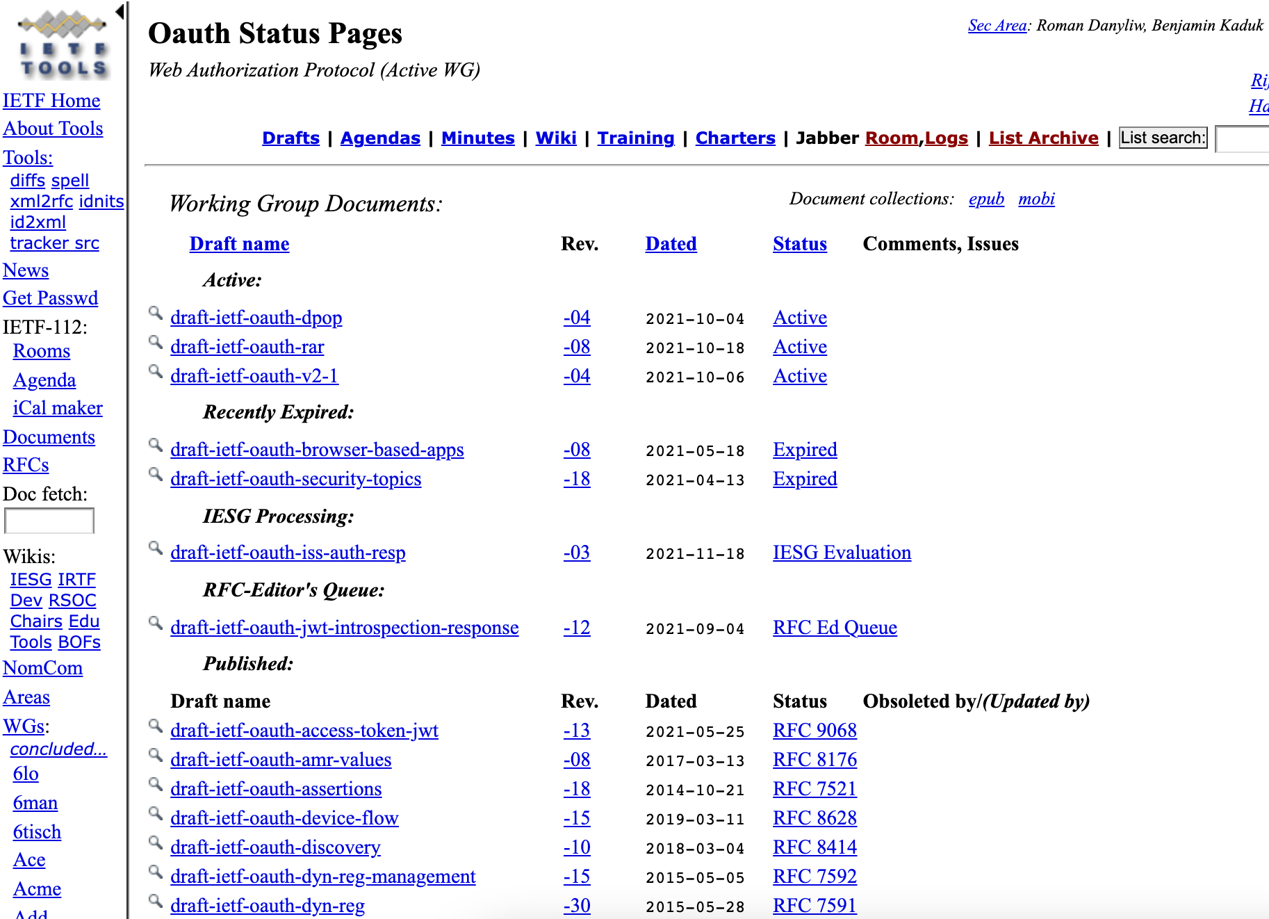Click the magnifier icon beside draft-ietf-oauth-v2-1
Image resolution: width=1269 pixels, height=919 pixels.
click(x=156, y=371)
